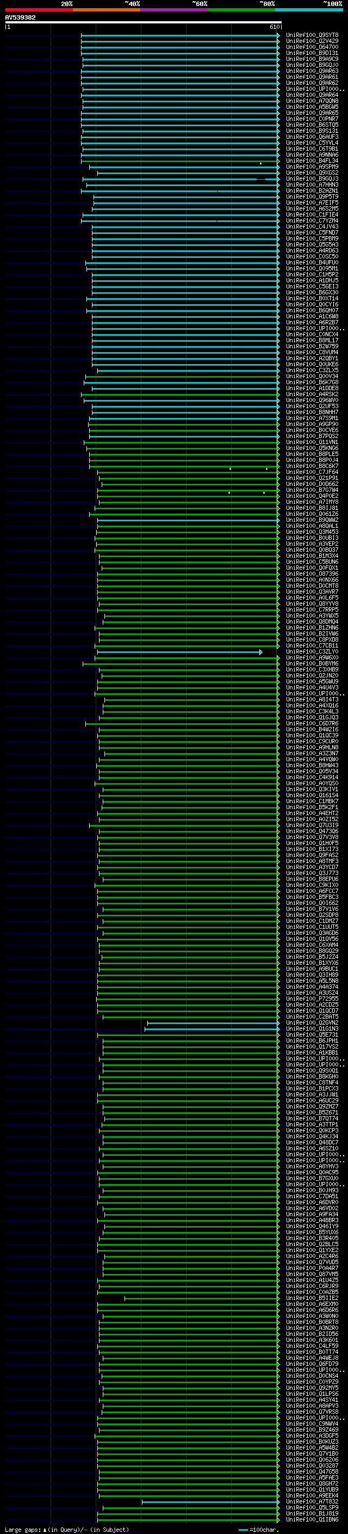
Task: Click the green alignment bar for B4FL34
Action: coord(180,161)
